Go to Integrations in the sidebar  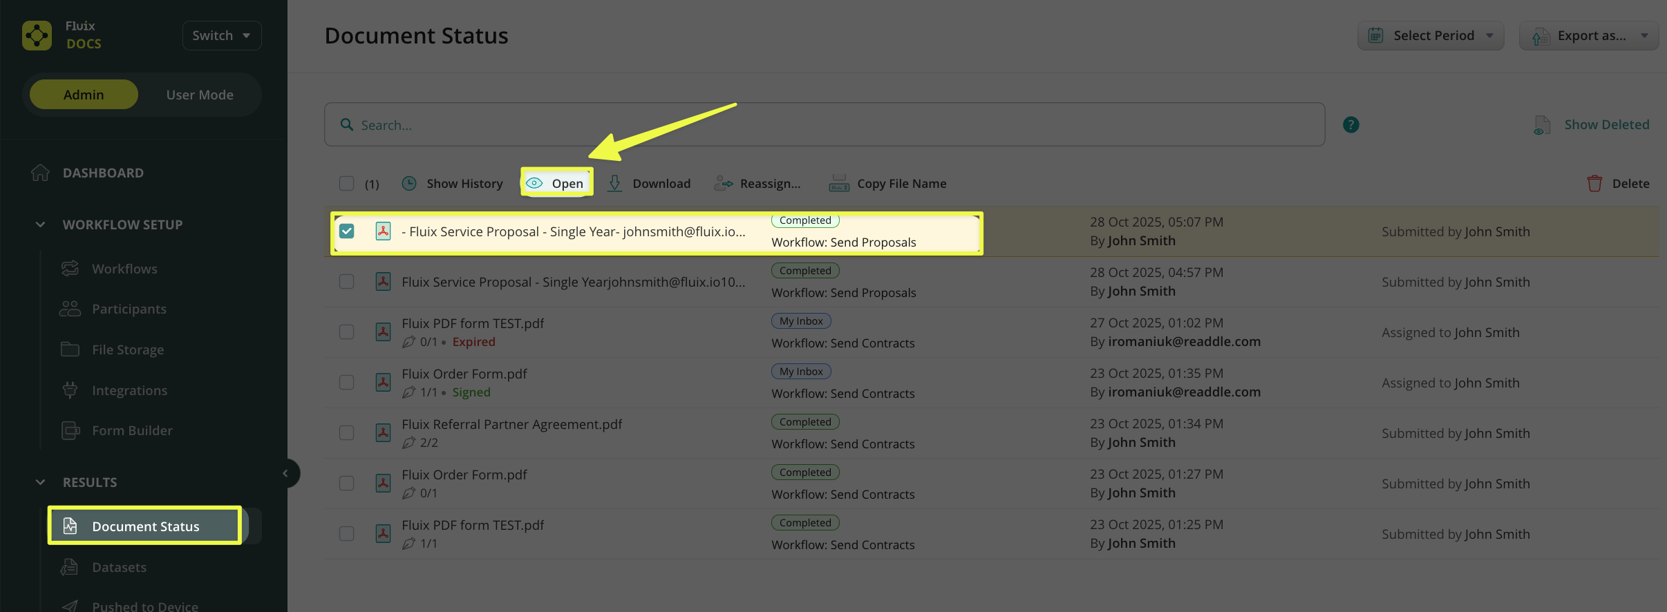(x=129, y=390)
